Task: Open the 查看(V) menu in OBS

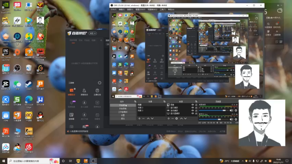Action: coord(130,9)
